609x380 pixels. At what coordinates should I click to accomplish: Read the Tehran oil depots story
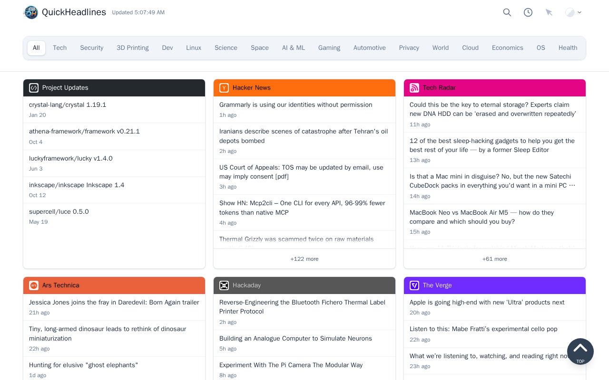tap(304, 136)
